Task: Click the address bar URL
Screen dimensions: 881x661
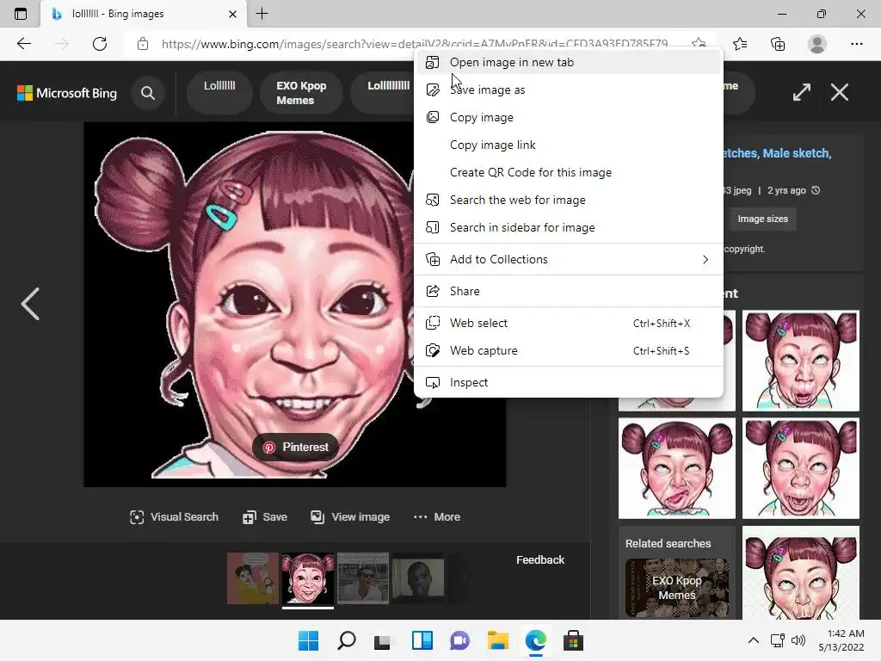Action: pyautogui.click(x=415, y=44)
